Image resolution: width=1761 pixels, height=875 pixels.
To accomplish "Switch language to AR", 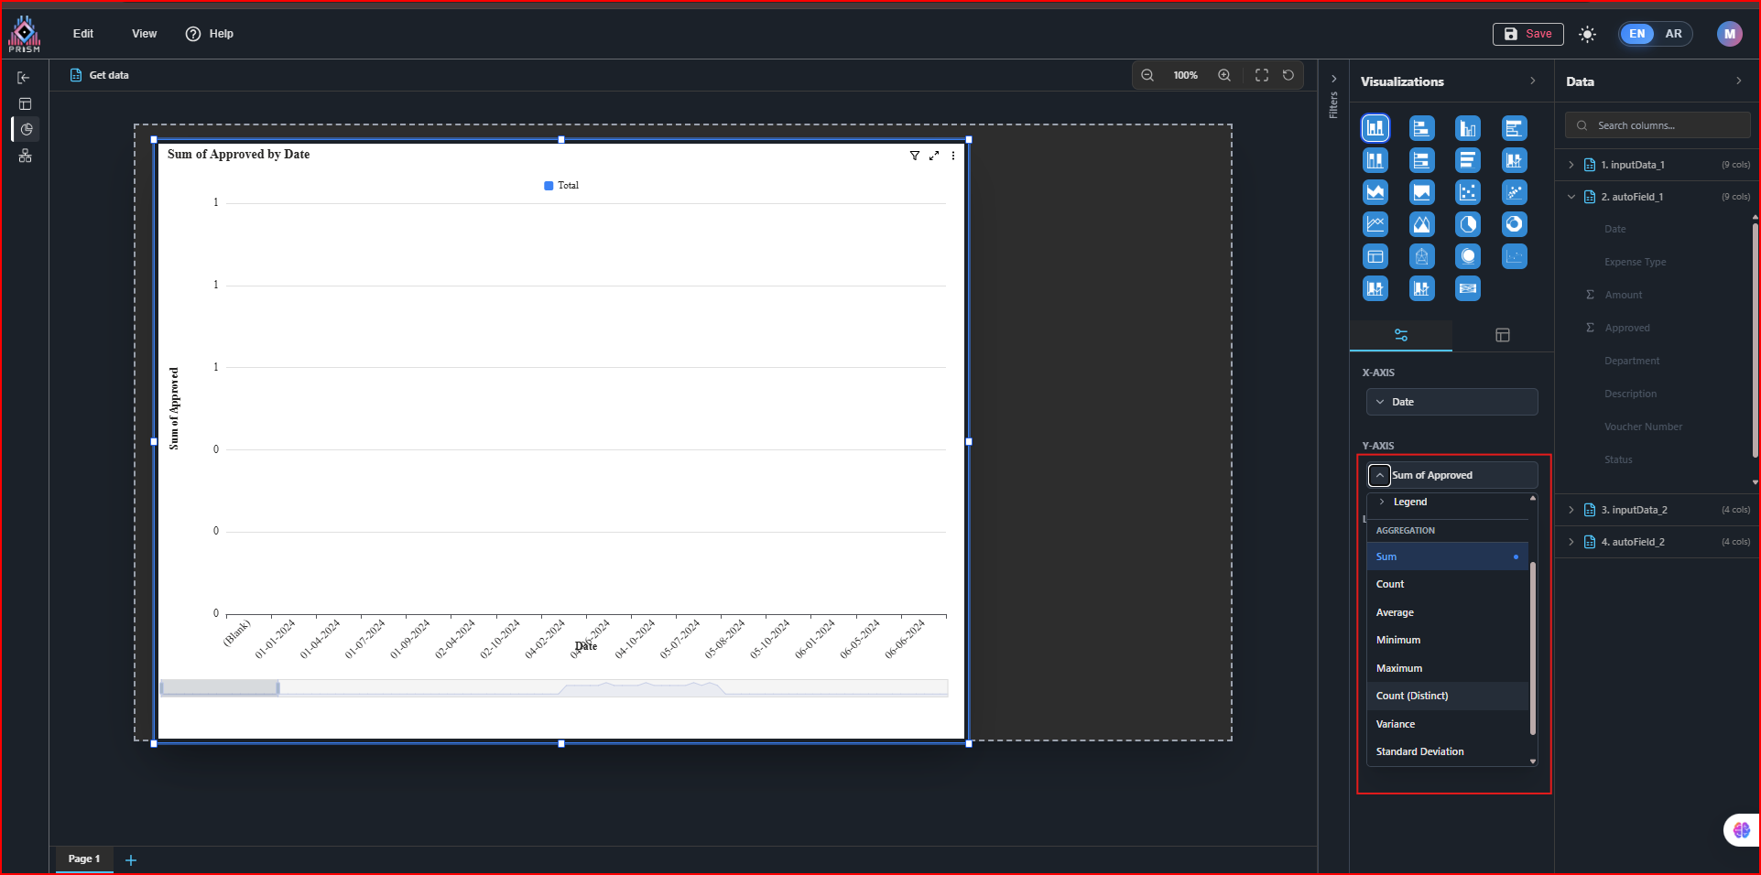I will pyautogui.click(x=1673, y=34).
